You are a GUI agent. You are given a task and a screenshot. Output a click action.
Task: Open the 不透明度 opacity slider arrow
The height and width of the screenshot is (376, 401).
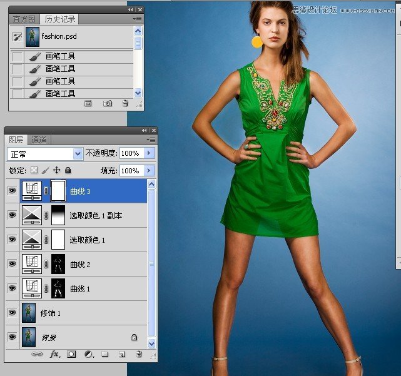pos(149,153)
